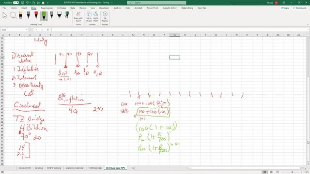The width and height of the screenshot is (310, 174).
Task: Switch to the Insert tab
Action: coord(24,8)
